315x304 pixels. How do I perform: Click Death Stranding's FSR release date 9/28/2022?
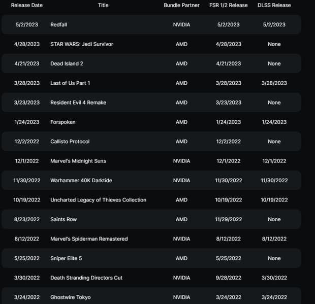tap(228, 278)
